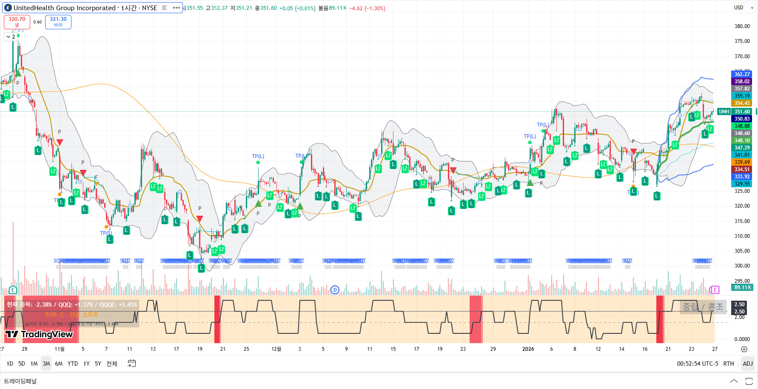Select the 6M time range
758x389 pixels.
59,364
